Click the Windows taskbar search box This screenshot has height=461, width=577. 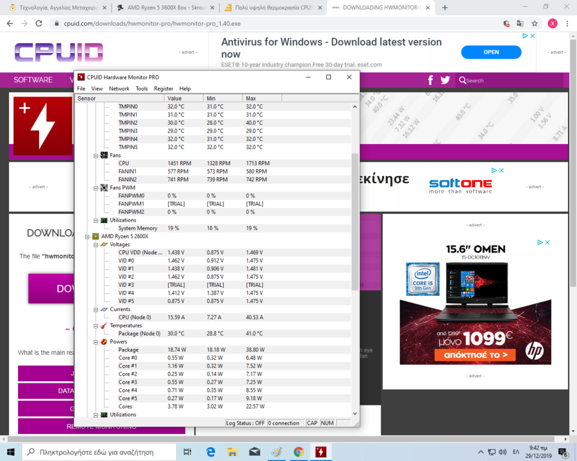point(99,452)
